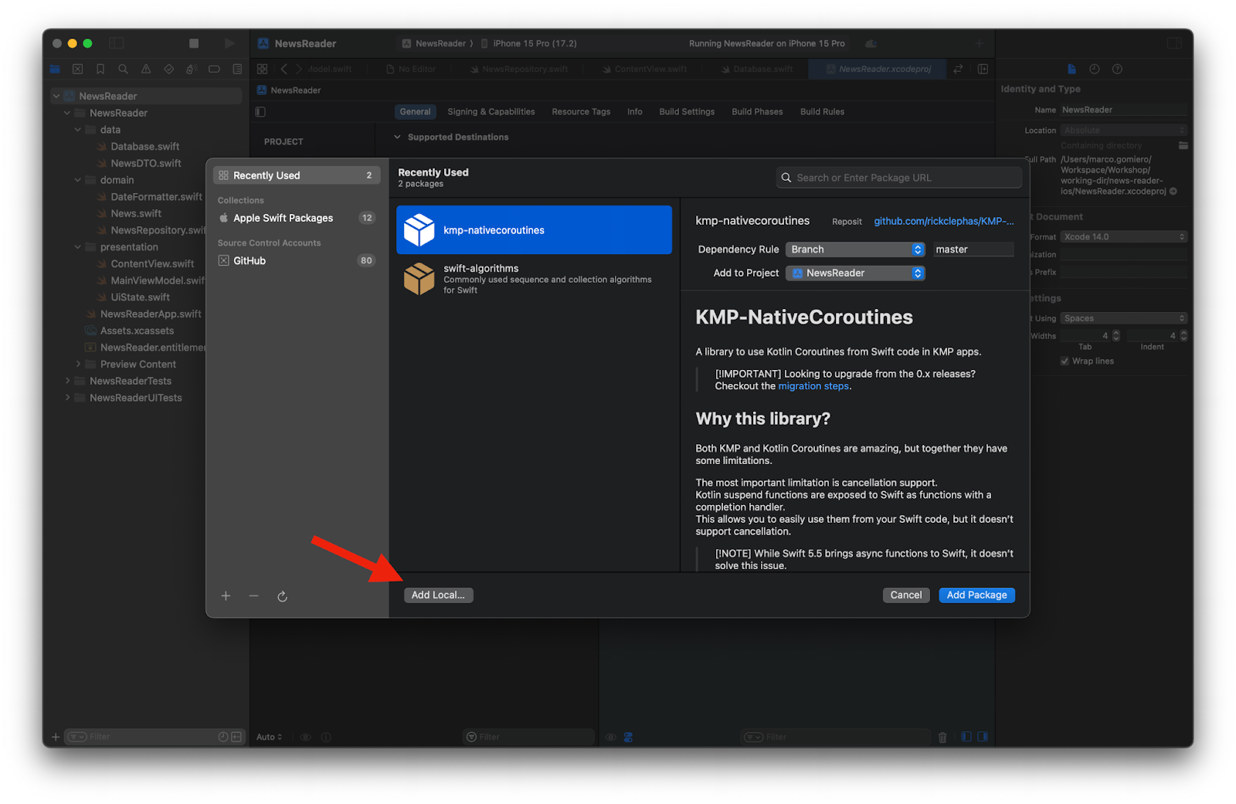Choose containing directory folder icon
This screenshot has width=1236, height=804.
(1183, 145)
